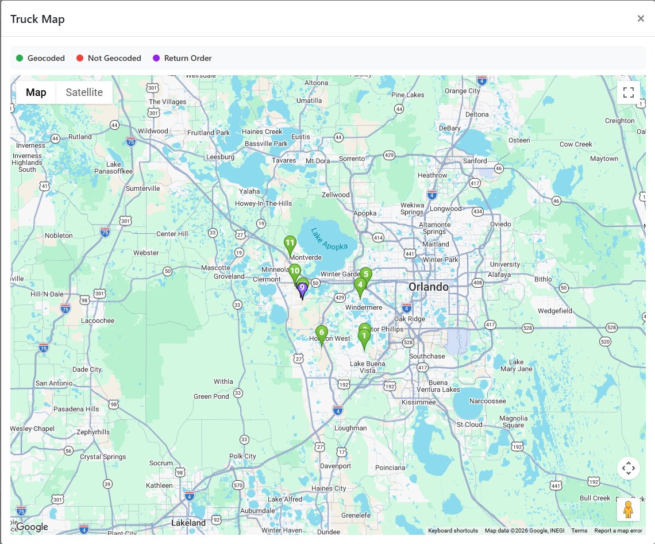Screen dimensions: 655x544
Task: Click the Zephyrhills label on the map
Action: (x=93, y=432)
